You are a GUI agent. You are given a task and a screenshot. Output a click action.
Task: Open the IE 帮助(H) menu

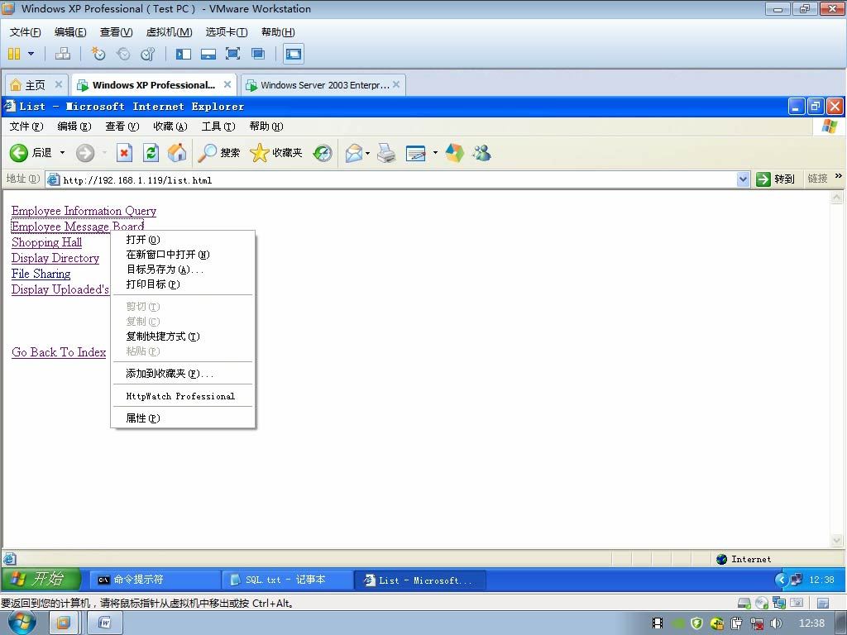click(266, 127)
